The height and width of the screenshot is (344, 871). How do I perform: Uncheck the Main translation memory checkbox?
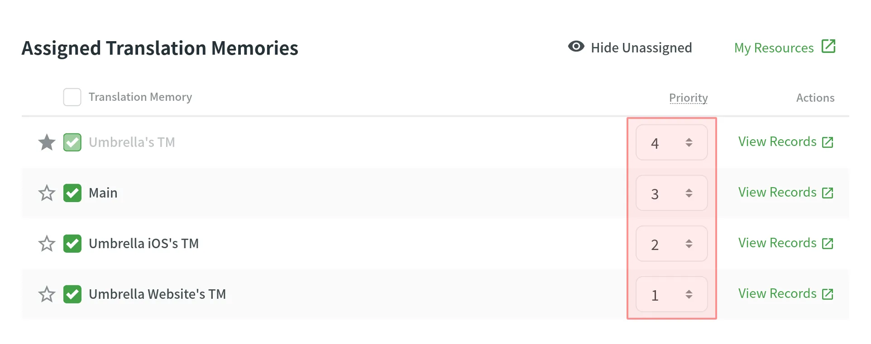(72, 193)
